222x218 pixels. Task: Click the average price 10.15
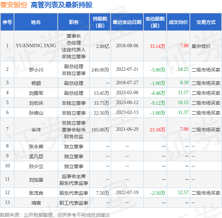point(183,102)
